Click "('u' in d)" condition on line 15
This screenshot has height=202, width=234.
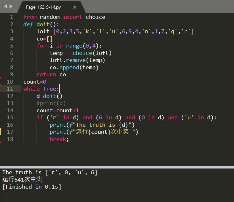[x=197, y=118]
